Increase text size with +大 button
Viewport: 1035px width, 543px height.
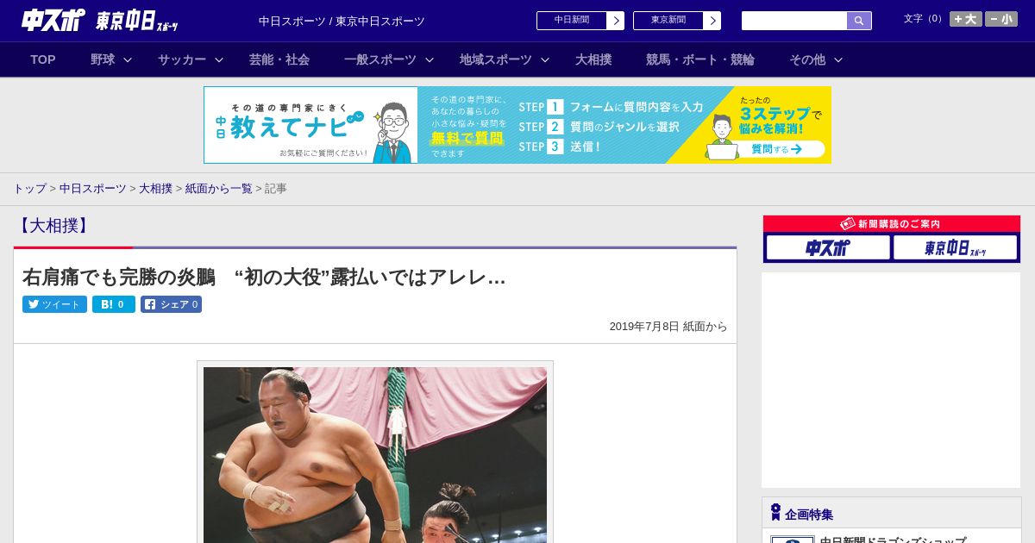click(965, 19)
